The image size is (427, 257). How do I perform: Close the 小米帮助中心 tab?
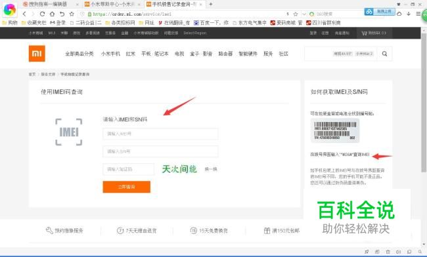pyautogui.click(x=139, y=5)
